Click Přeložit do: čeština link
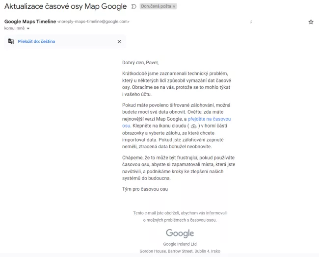319x257 pixels. pos(36,42)
